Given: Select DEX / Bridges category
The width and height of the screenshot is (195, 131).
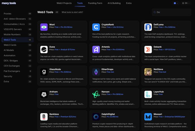Looking at the screenshot, I should (18, 61).
